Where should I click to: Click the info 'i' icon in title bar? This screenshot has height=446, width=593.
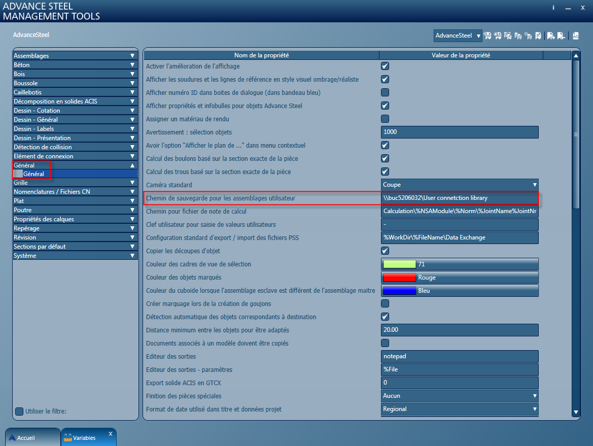coord(553,8)
